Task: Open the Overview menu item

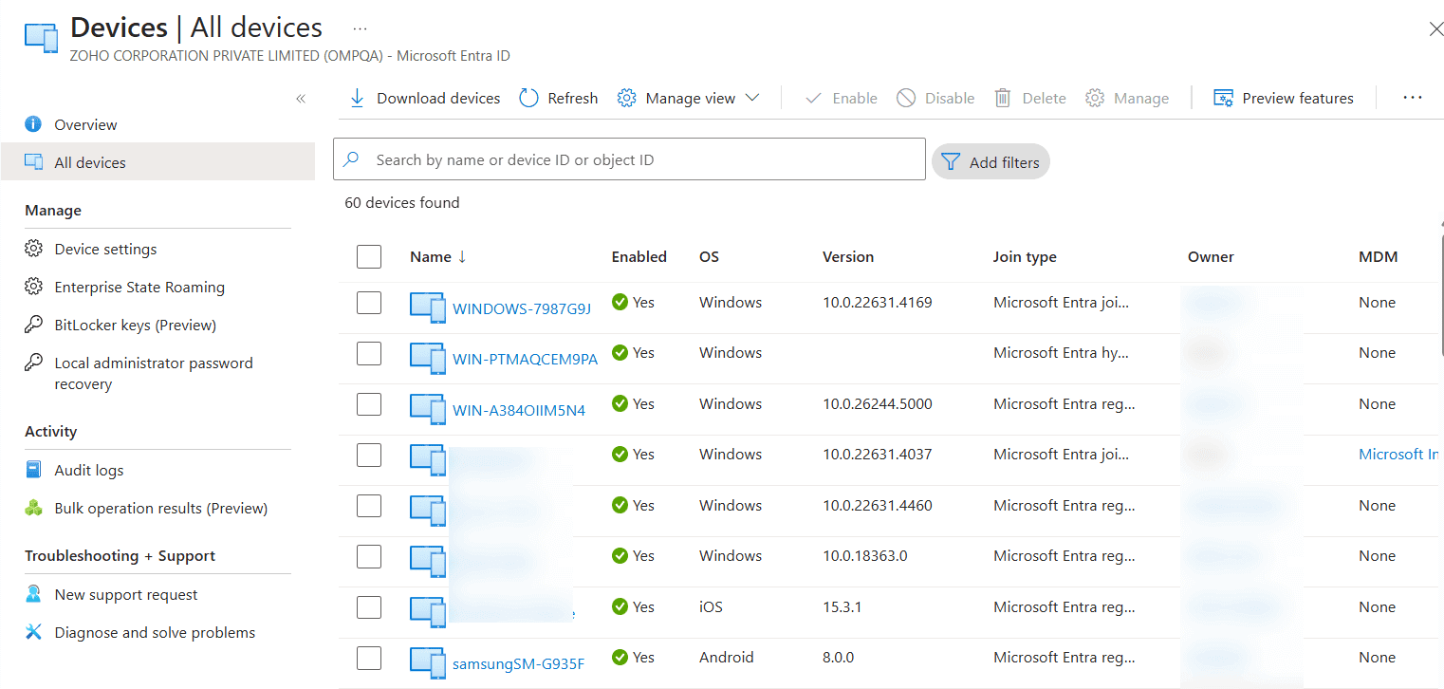Action: pos(85,124)
